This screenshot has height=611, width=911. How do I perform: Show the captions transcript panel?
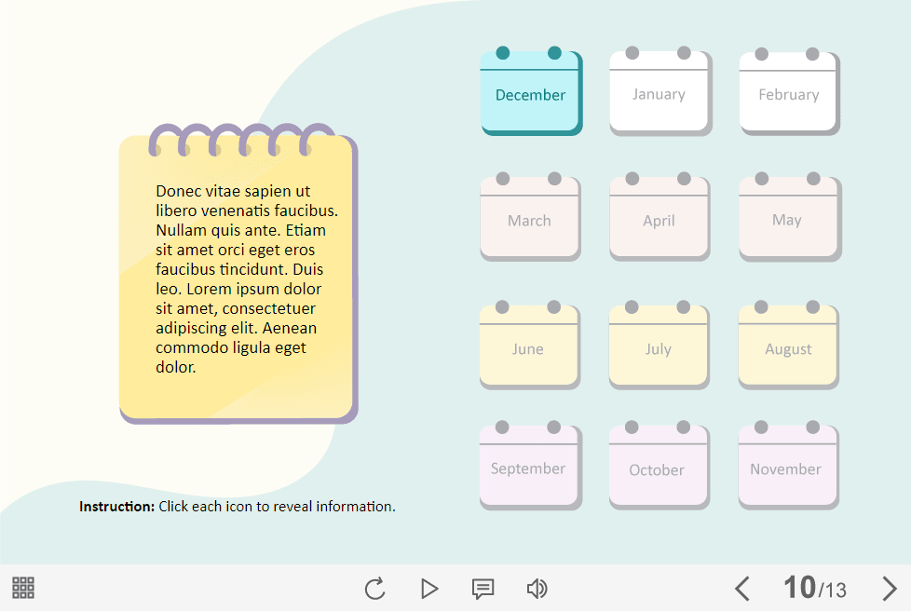pos(483,589)
